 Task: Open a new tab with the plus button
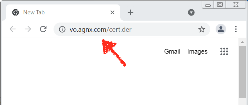click(130, 12)
